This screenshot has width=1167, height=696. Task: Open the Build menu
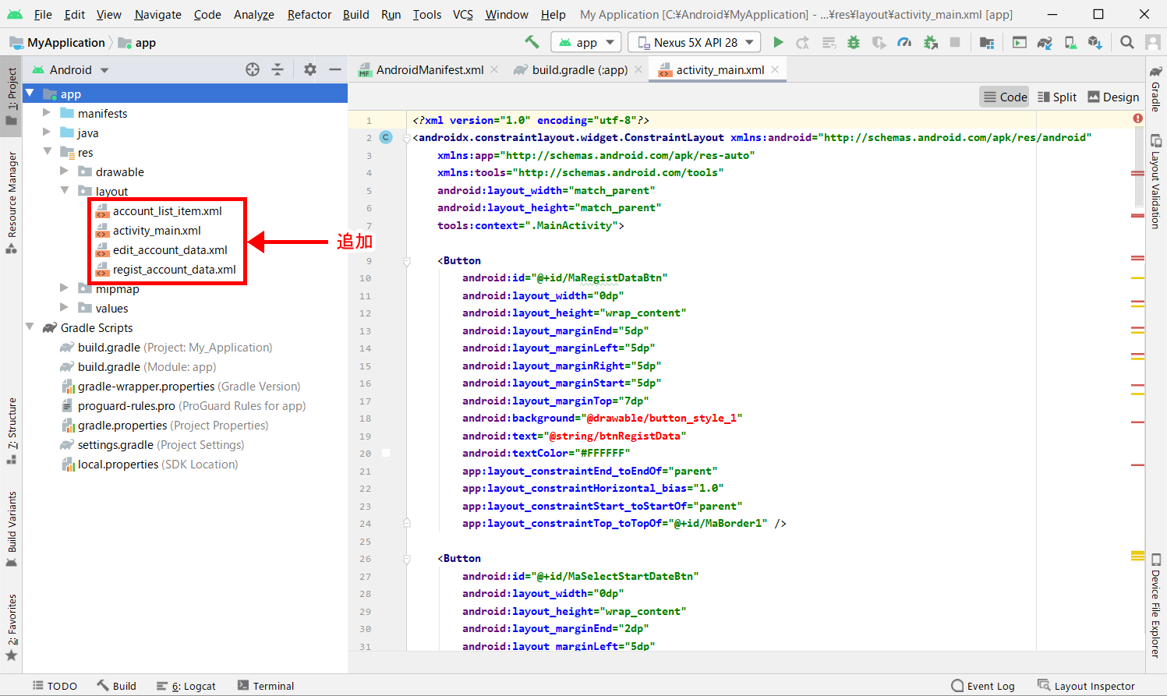(x=355, y=14)
